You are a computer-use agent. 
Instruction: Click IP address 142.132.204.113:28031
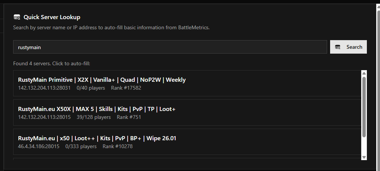pos(44,88)
